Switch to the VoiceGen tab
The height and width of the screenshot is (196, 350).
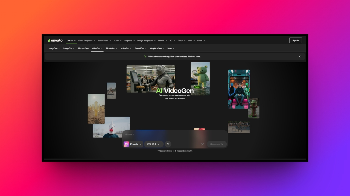126,48
